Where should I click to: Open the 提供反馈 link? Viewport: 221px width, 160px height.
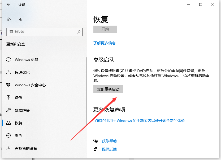[x=109, y=149]
